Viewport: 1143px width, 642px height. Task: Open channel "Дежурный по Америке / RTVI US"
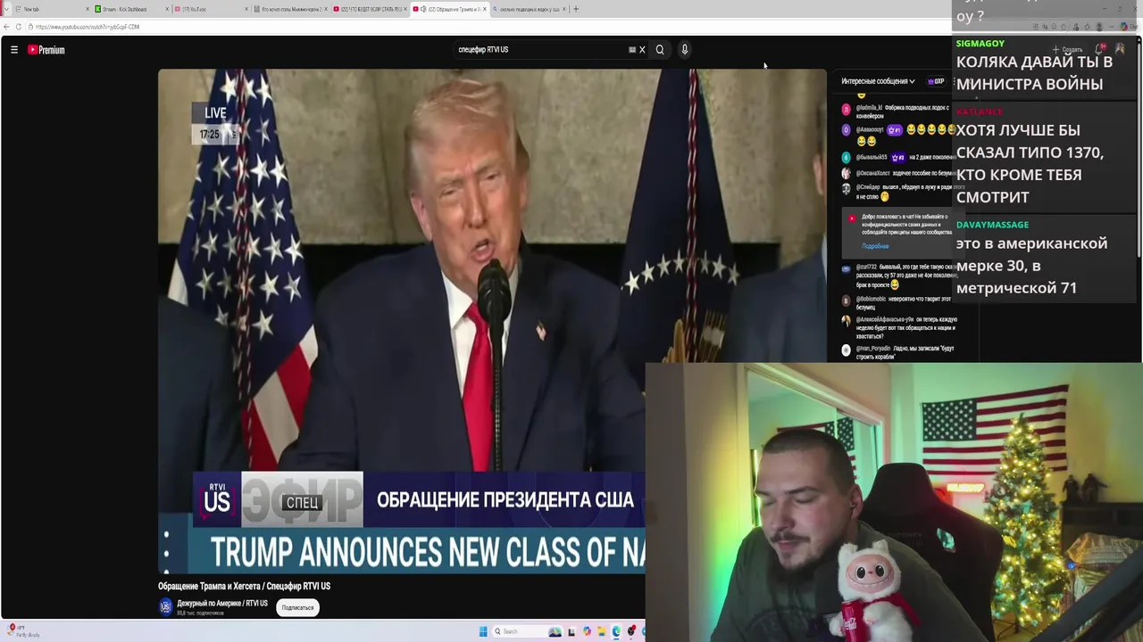[x=222, y=604]
